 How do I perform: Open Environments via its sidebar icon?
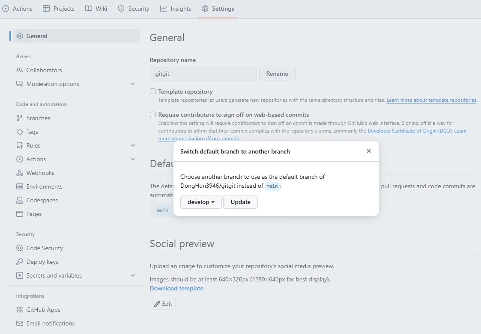click(20, 186)
